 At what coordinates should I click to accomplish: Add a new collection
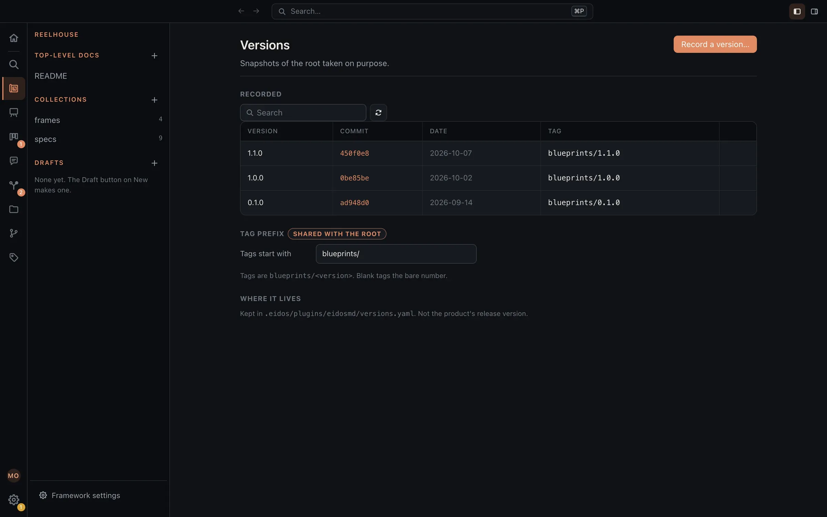pos(154,100)
